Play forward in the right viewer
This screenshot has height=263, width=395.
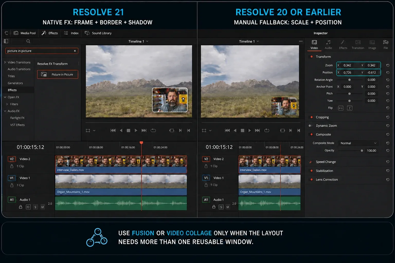point(249,130)
